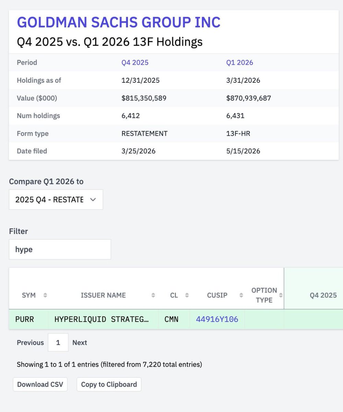This screenshot has height=412, width=343.
Task: Click Download CSV button
Action: [x=40, y=384]
